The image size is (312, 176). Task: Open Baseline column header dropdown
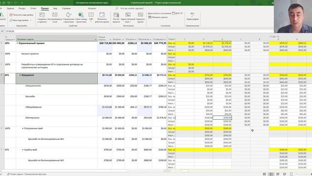(x=123, y=39)
